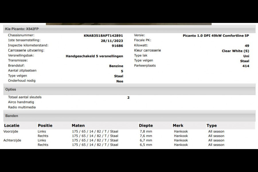Select the paint type value 'Uni'
The image size is (258, 172).
(x=246, y=56)
